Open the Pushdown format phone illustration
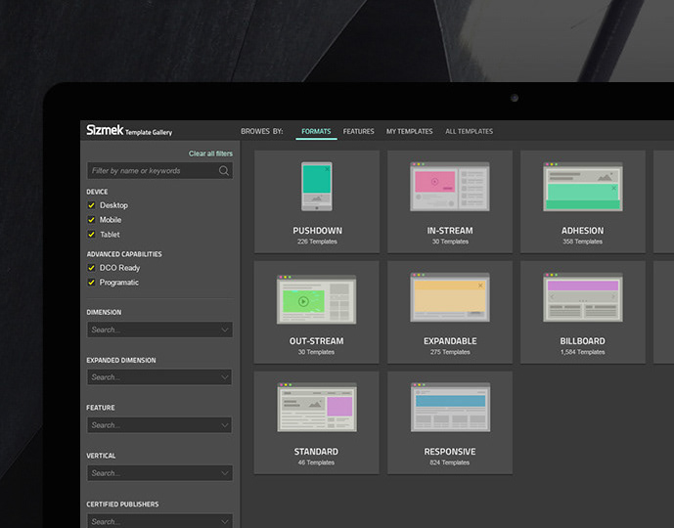 (317, 186)
